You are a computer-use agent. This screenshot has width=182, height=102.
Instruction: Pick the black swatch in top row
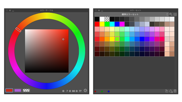(x=97, y=19)
